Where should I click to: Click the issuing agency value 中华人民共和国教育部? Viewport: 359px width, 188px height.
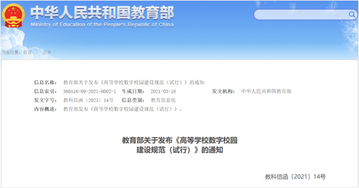(x=266, y=91)
